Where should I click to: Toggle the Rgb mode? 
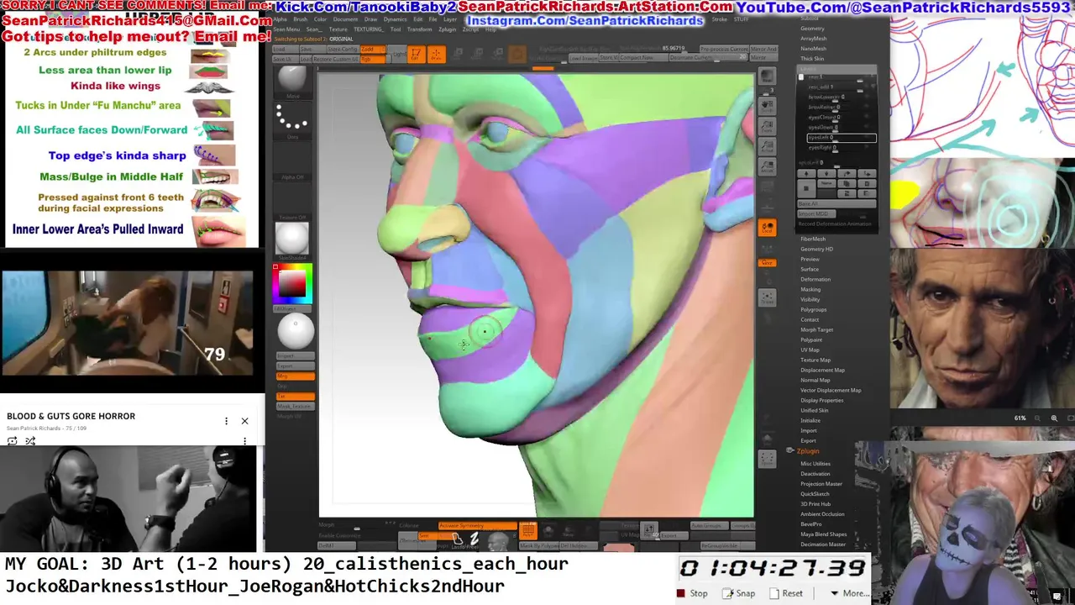tap(372, 59)
